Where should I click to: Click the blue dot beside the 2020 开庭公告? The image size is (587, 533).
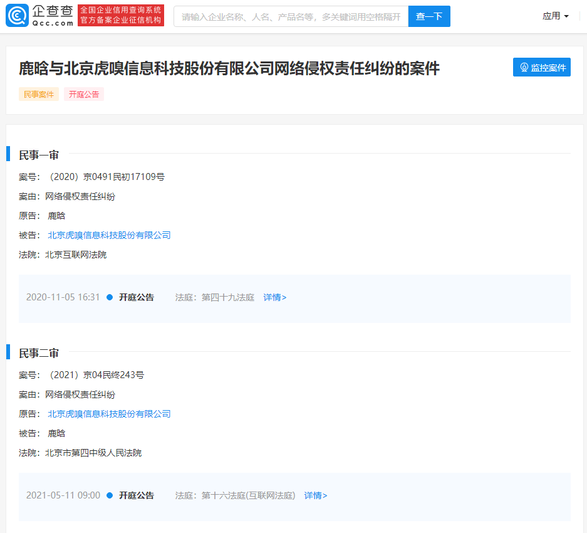click(x=110, y=298)
